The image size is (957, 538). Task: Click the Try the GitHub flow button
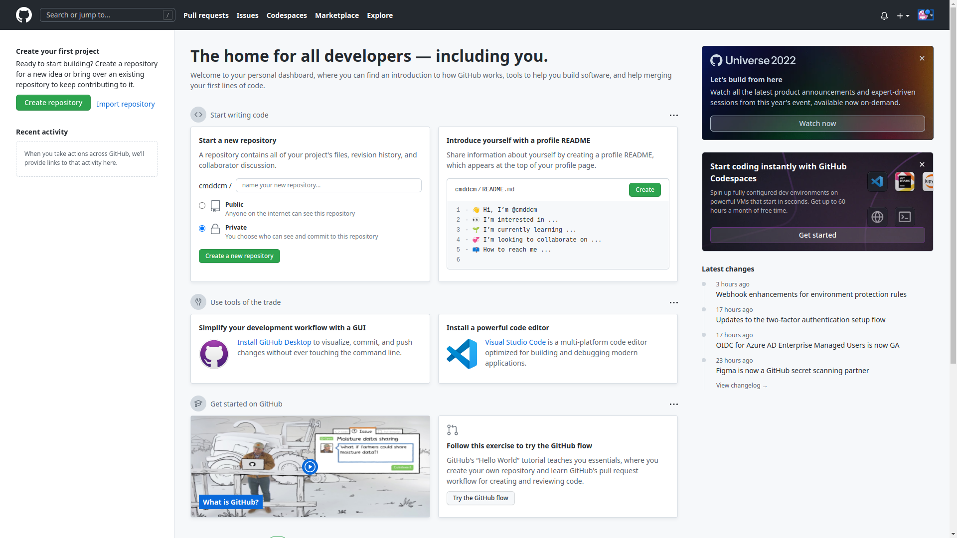480,498
